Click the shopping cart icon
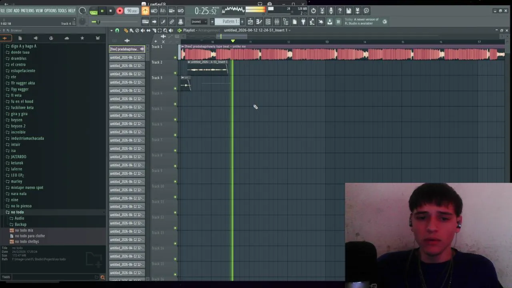The width and height of the screenshot is (512, 288). point(338,22)
